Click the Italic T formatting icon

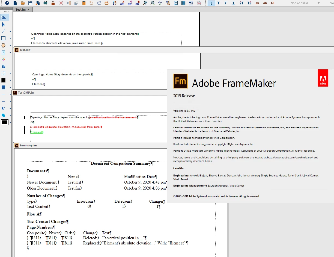(x=226, y=3)
